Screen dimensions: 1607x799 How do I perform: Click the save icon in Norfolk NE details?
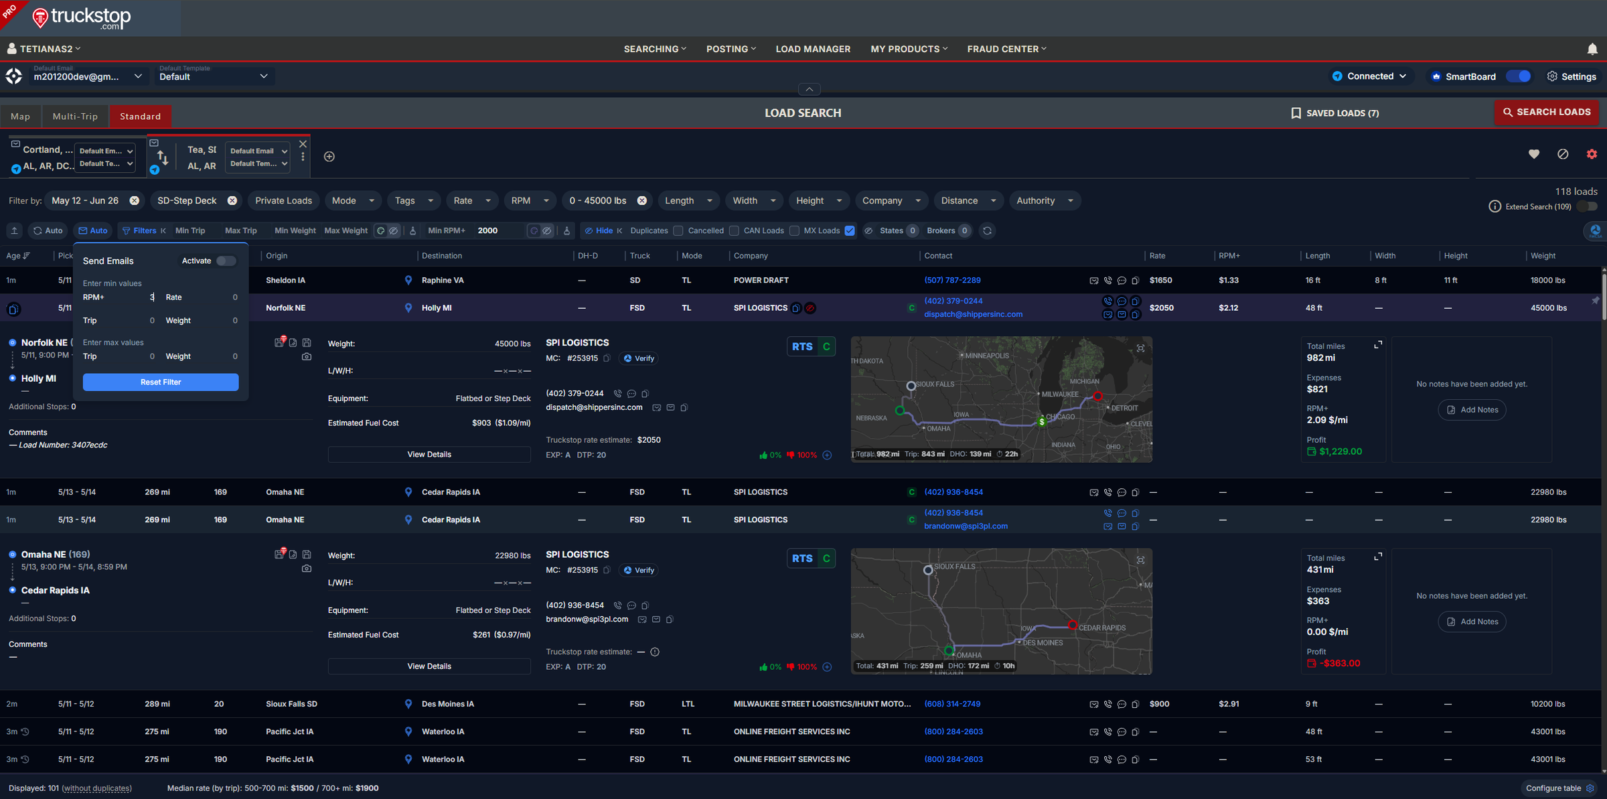tap(307, 342)
